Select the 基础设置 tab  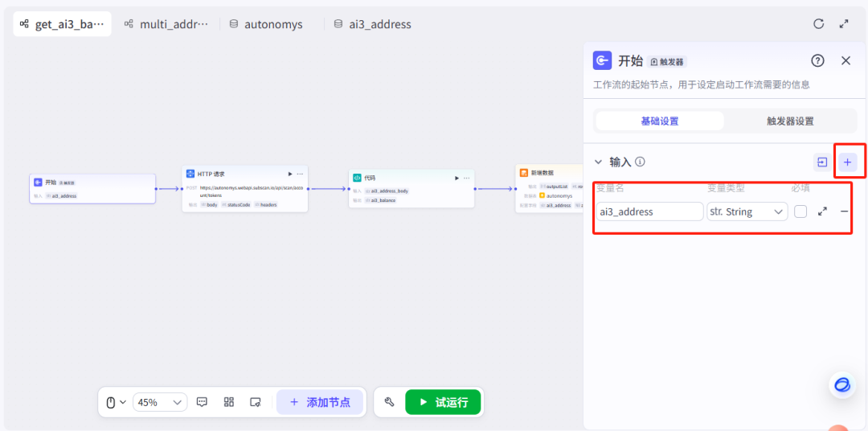coord(659,121)
